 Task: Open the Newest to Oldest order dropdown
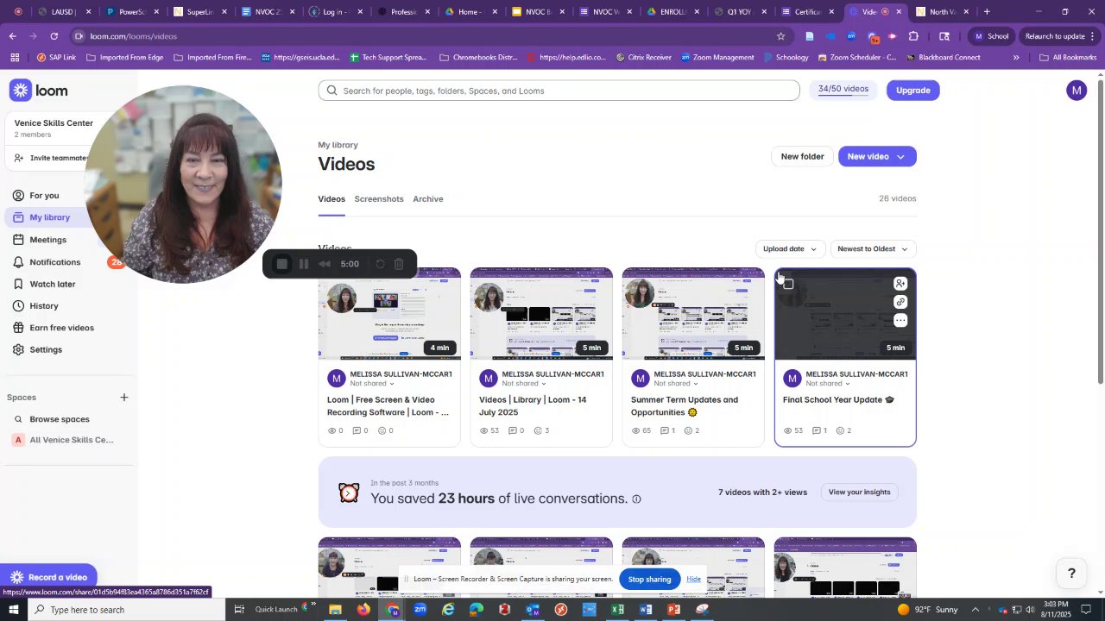872,249
